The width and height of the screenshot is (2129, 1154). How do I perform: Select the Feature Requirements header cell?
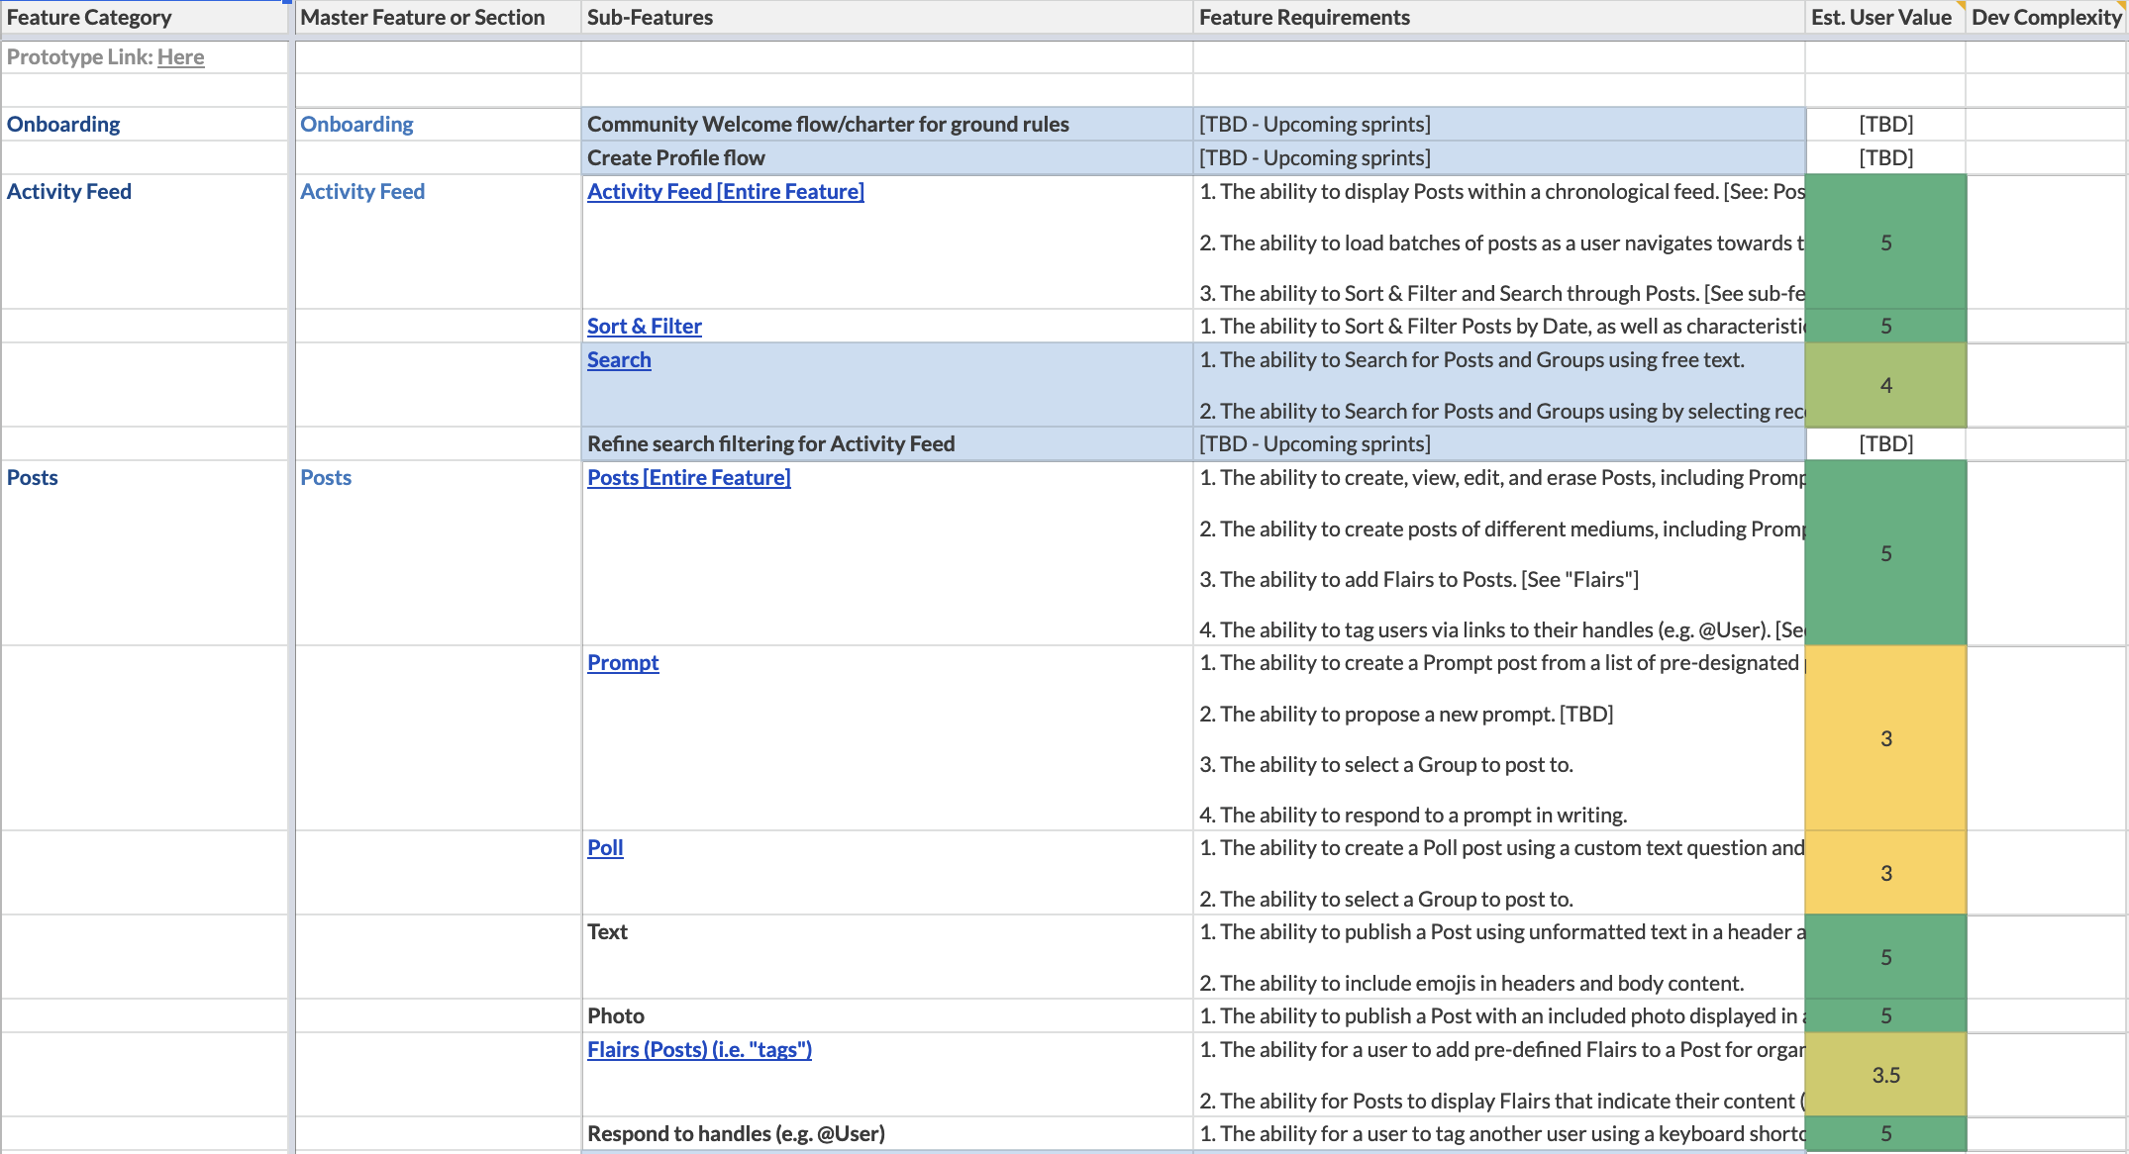point(1498,17)
